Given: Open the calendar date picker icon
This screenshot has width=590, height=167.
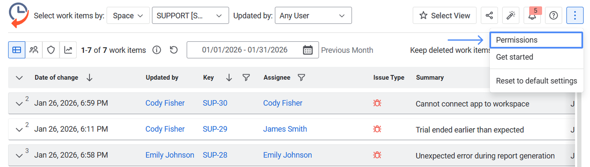Looking at the screenshot, I should (308, 50).
